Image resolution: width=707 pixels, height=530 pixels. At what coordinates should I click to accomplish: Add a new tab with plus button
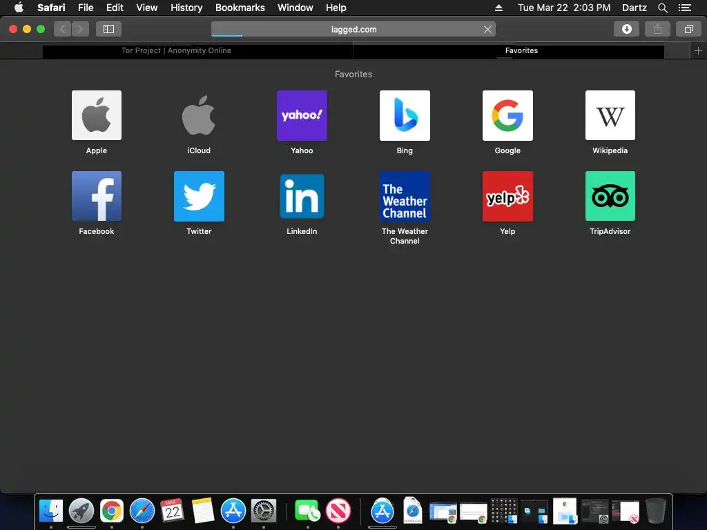pos(698,51)
